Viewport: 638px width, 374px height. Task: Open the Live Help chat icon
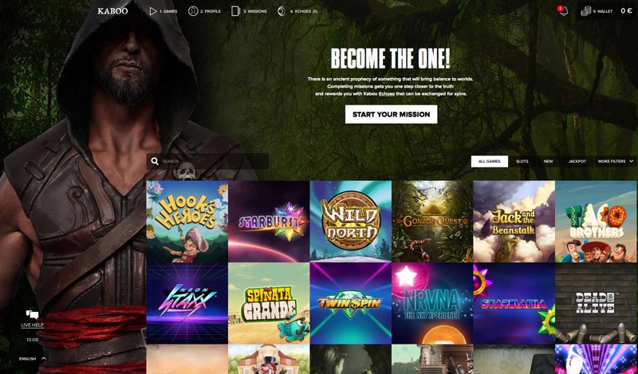[32, 314]
